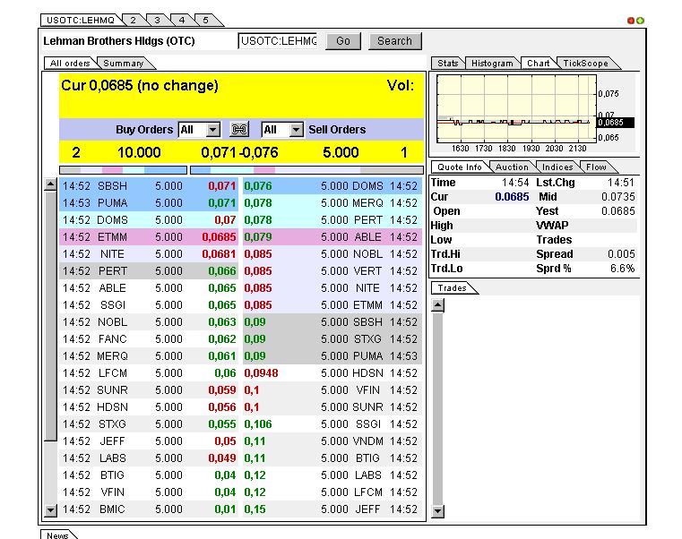The height and width of the screenshot is (539, 682).
Task: Select the TickScope tab
Action: coord(586,64)
